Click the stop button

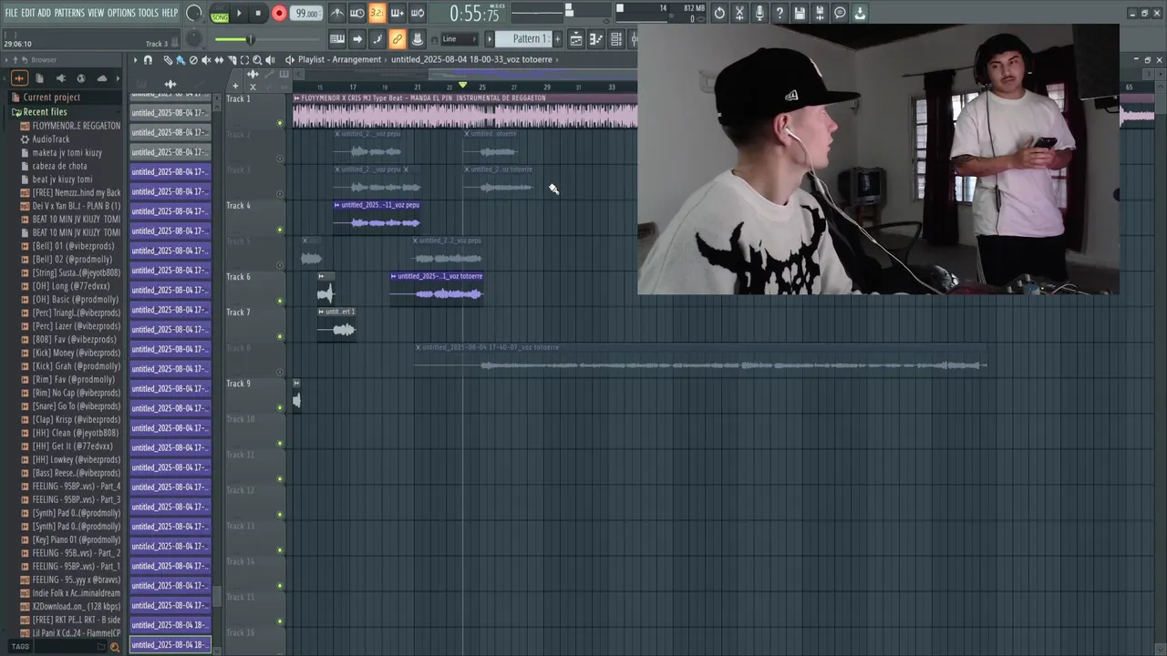point(258,13)
